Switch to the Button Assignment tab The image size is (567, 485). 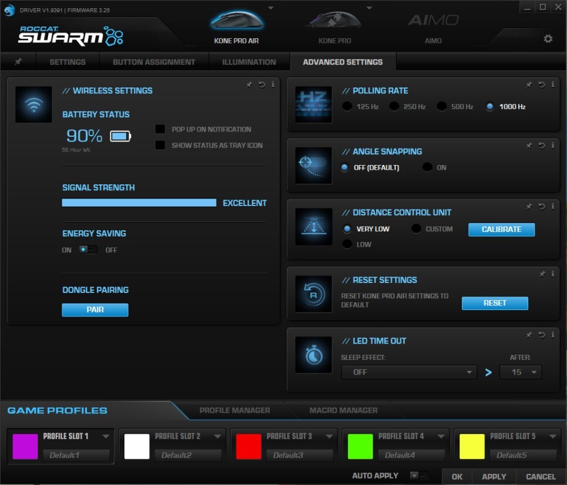[154, 62]
